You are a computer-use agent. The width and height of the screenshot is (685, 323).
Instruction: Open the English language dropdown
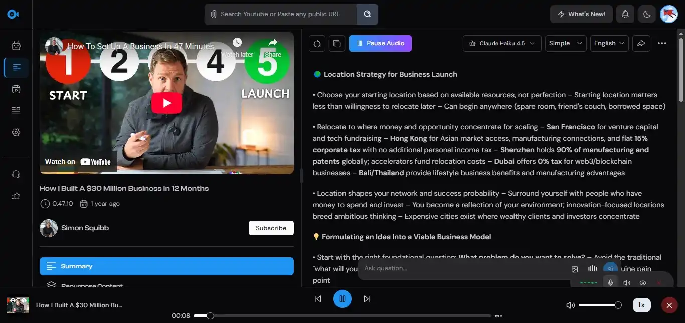click(609, 43)
